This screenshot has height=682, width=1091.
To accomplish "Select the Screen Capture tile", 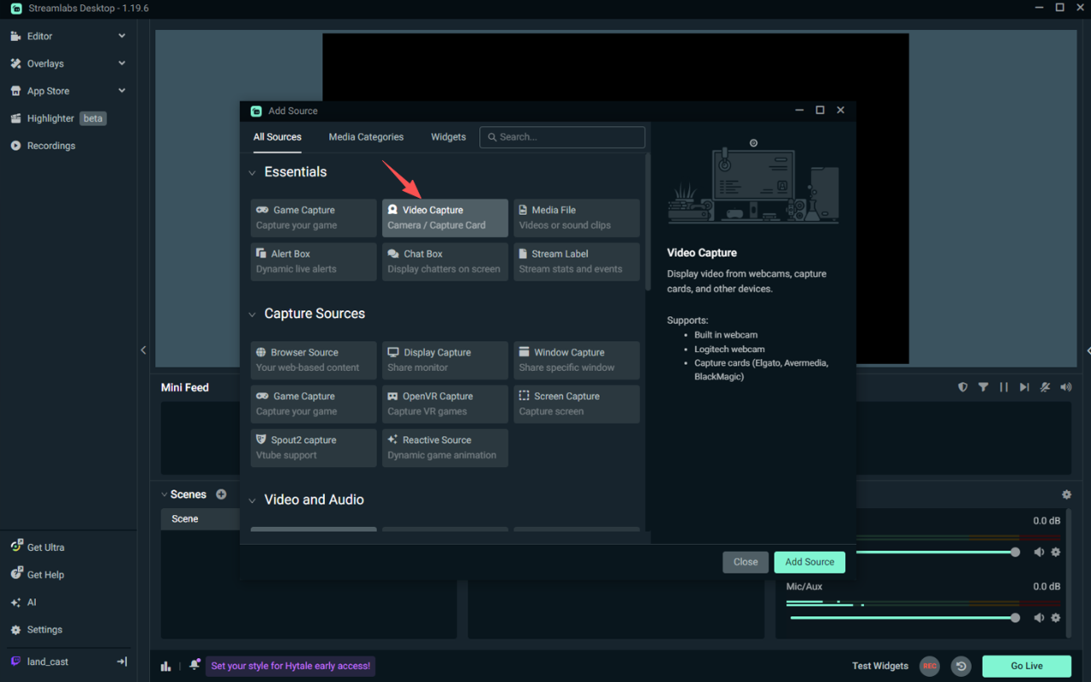I will 577,404.
